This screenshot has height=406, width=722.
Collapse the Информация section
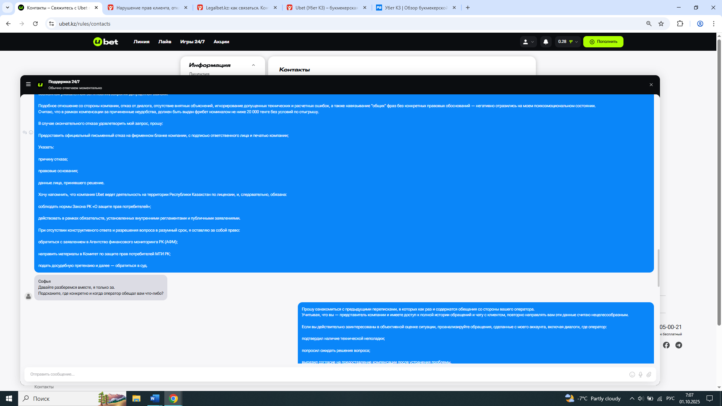click(253, 65)
